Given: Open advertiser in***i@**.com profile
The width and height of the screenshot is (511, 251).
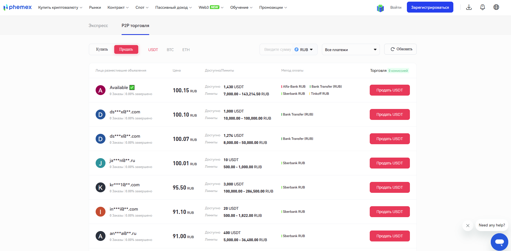Looking at the screenshot, I should coord(124,209).
